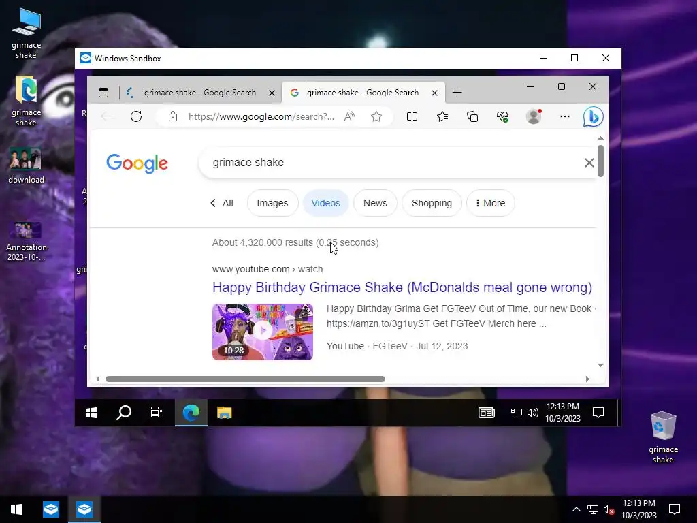
Task: Open the Edge profile avatar
Action: 534,116
